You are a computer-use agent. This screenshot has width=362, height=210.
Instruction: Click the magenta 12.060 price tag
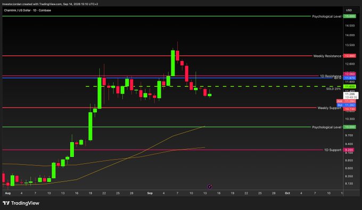tap(350, 74)
